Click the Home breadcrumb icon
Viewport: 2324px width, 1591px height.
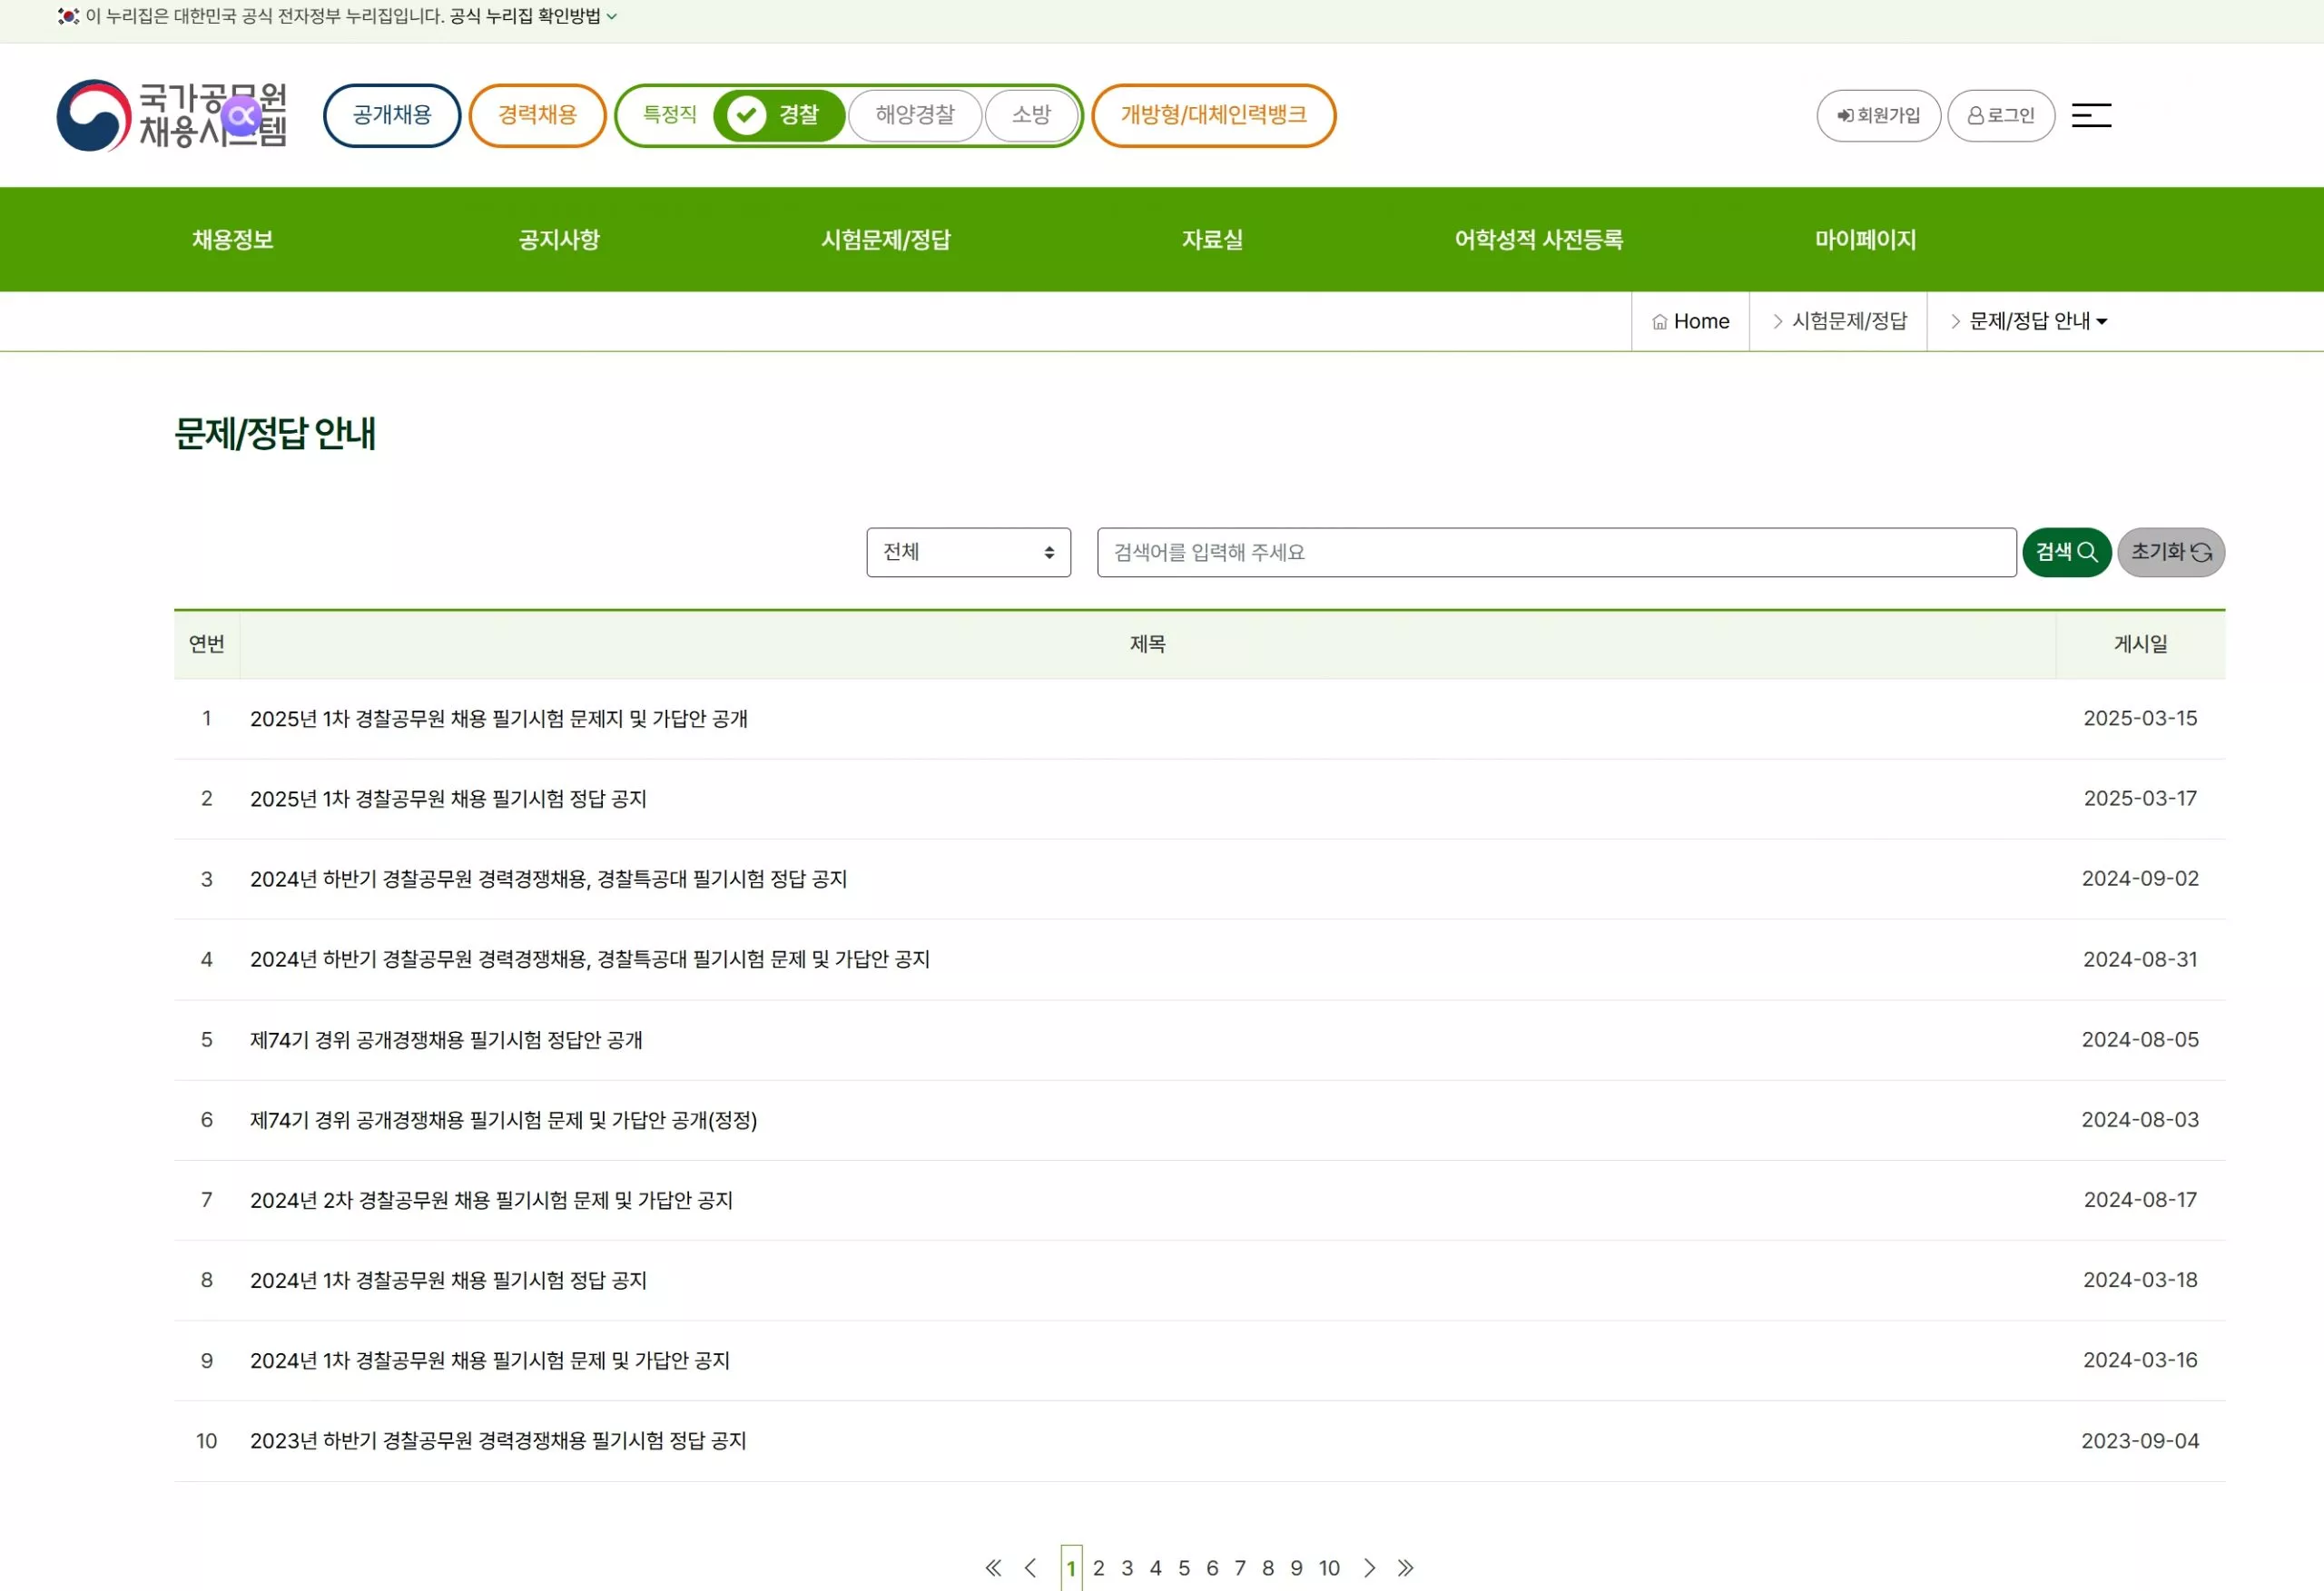pos(1659,322)
